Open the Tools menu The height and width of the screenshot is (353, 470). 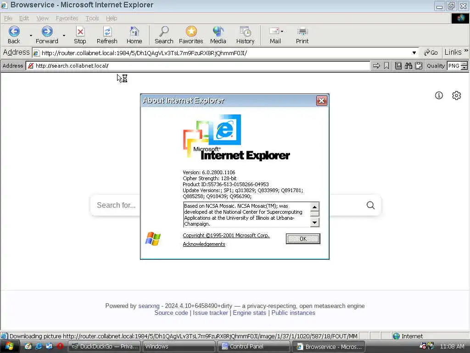pyautogui.click(x=92, y=18)
